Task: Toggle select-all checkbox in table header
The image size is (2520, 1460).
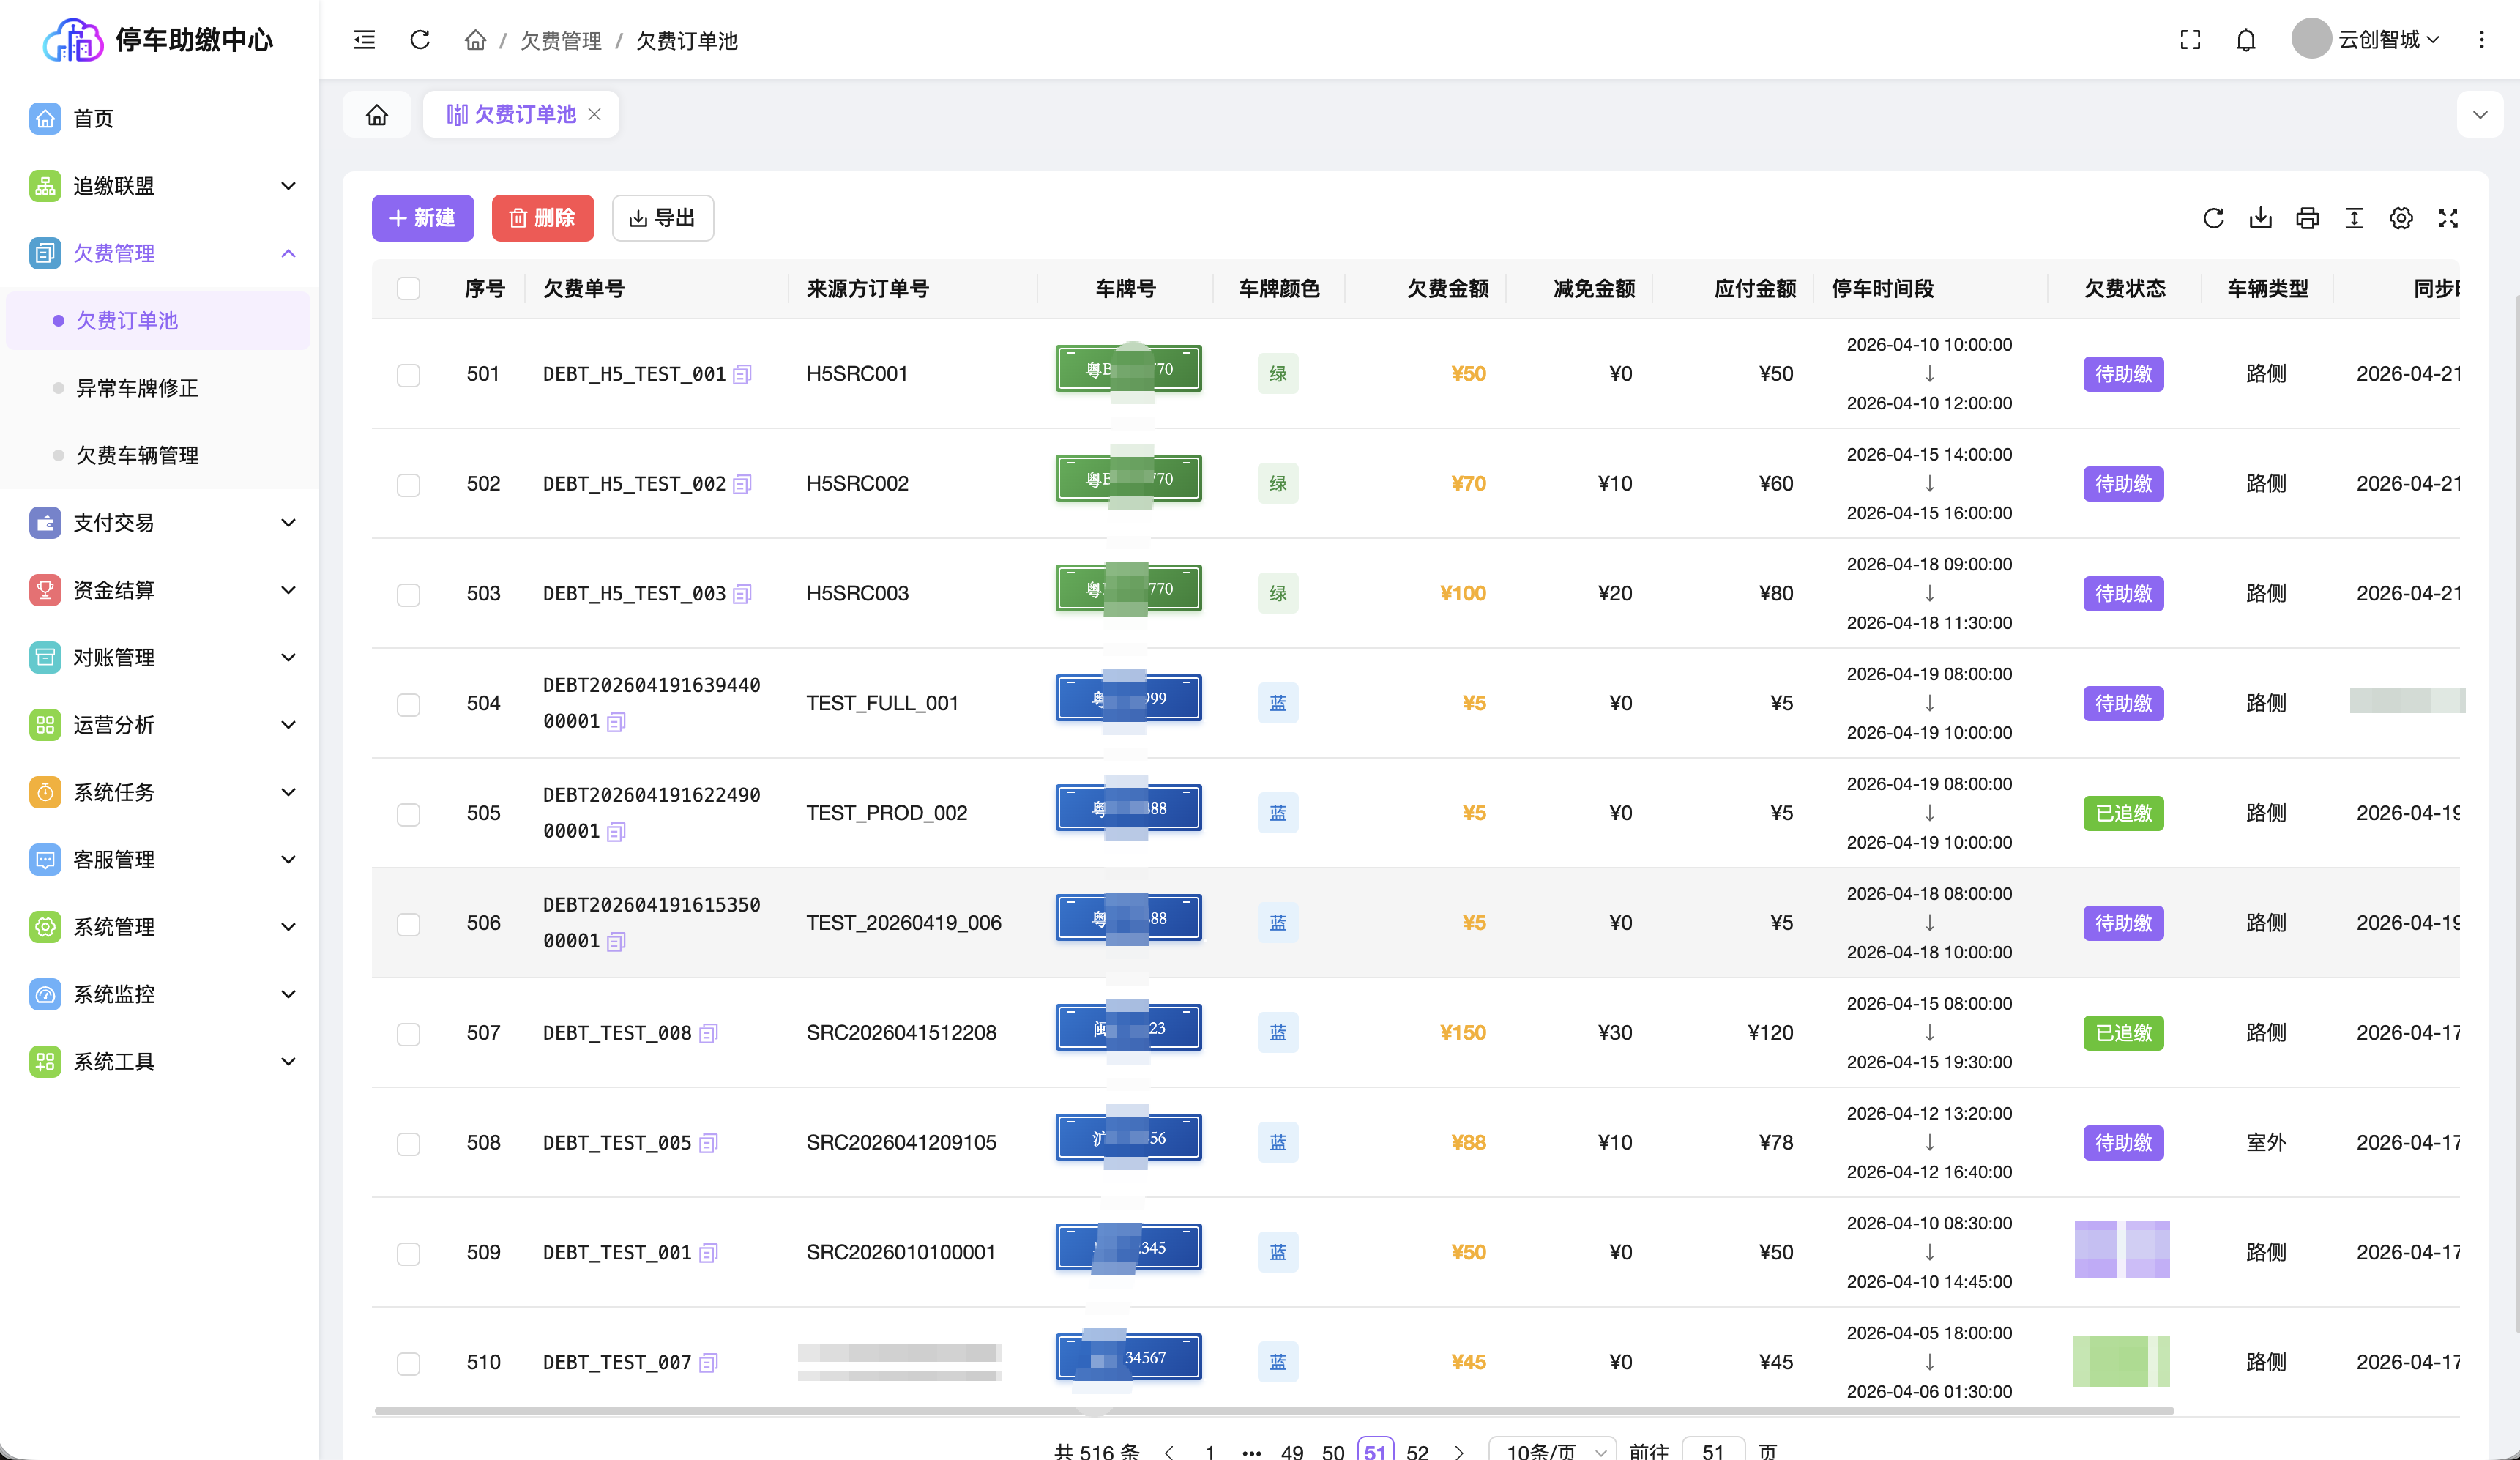Action: tap(408, 289)
